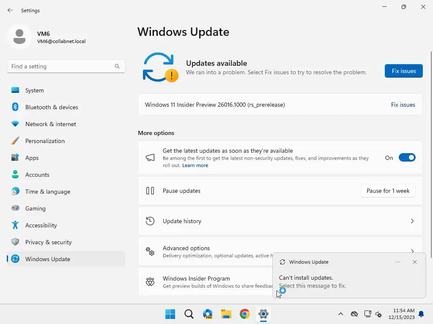Open clock and date in taskbar
Viewport: 433px width, 324px height.
(x=402, y=314)
